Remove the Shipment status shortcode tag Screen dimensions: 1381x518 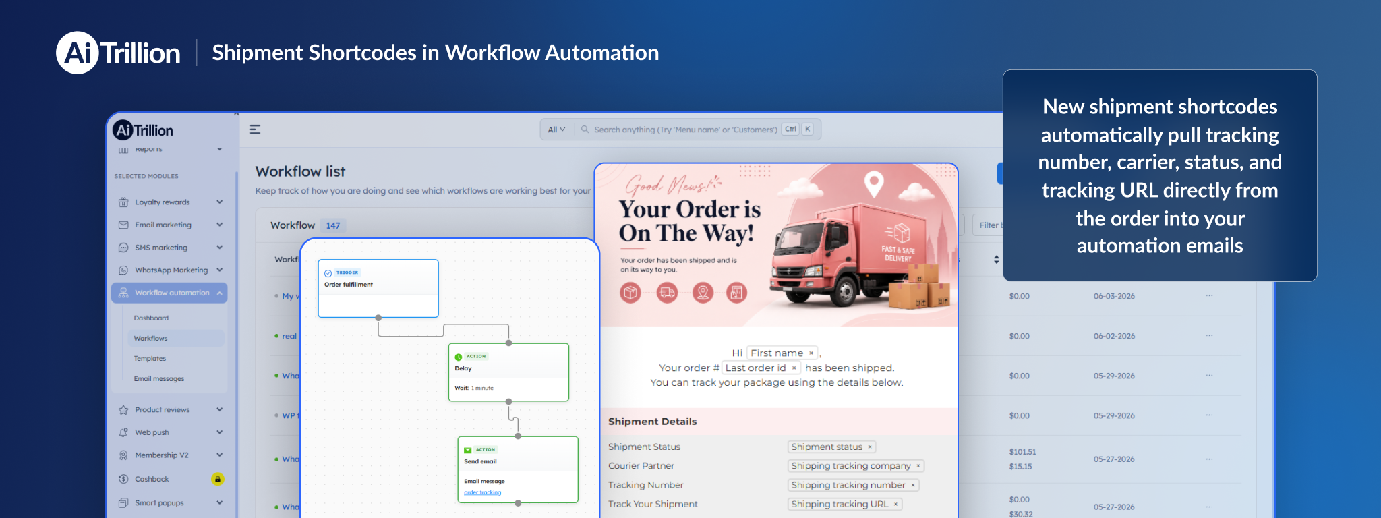click(870, 447)
